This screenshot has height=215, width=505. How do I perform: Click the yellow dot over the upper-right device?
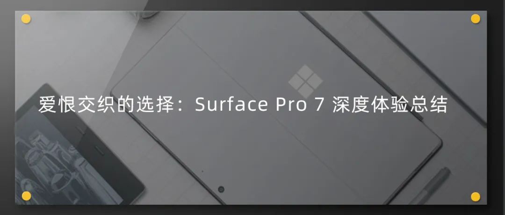point(476,19)
